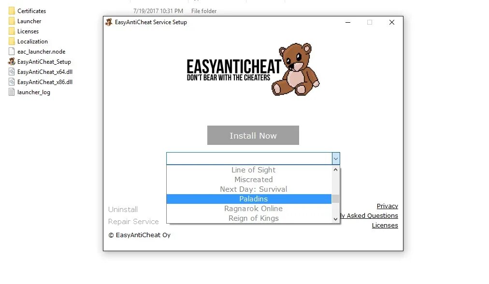Viewport: 489px width, 284px height.
Task: Open the Licenses link in setup window
Action: click(x=385, y=226)
